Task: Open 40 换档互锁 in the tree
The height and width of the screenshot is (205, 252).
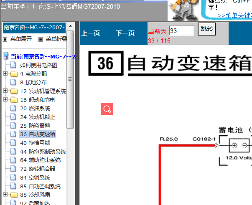Action: [x=35, y=143]
